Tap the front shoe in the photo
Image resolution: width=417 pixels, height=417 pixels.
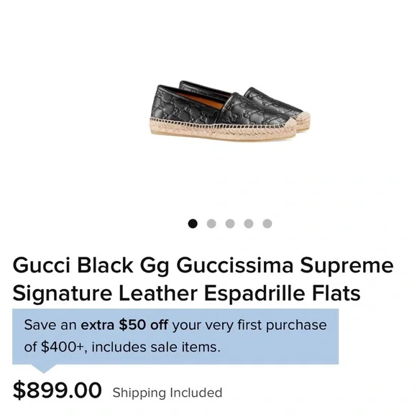(224, 113)
